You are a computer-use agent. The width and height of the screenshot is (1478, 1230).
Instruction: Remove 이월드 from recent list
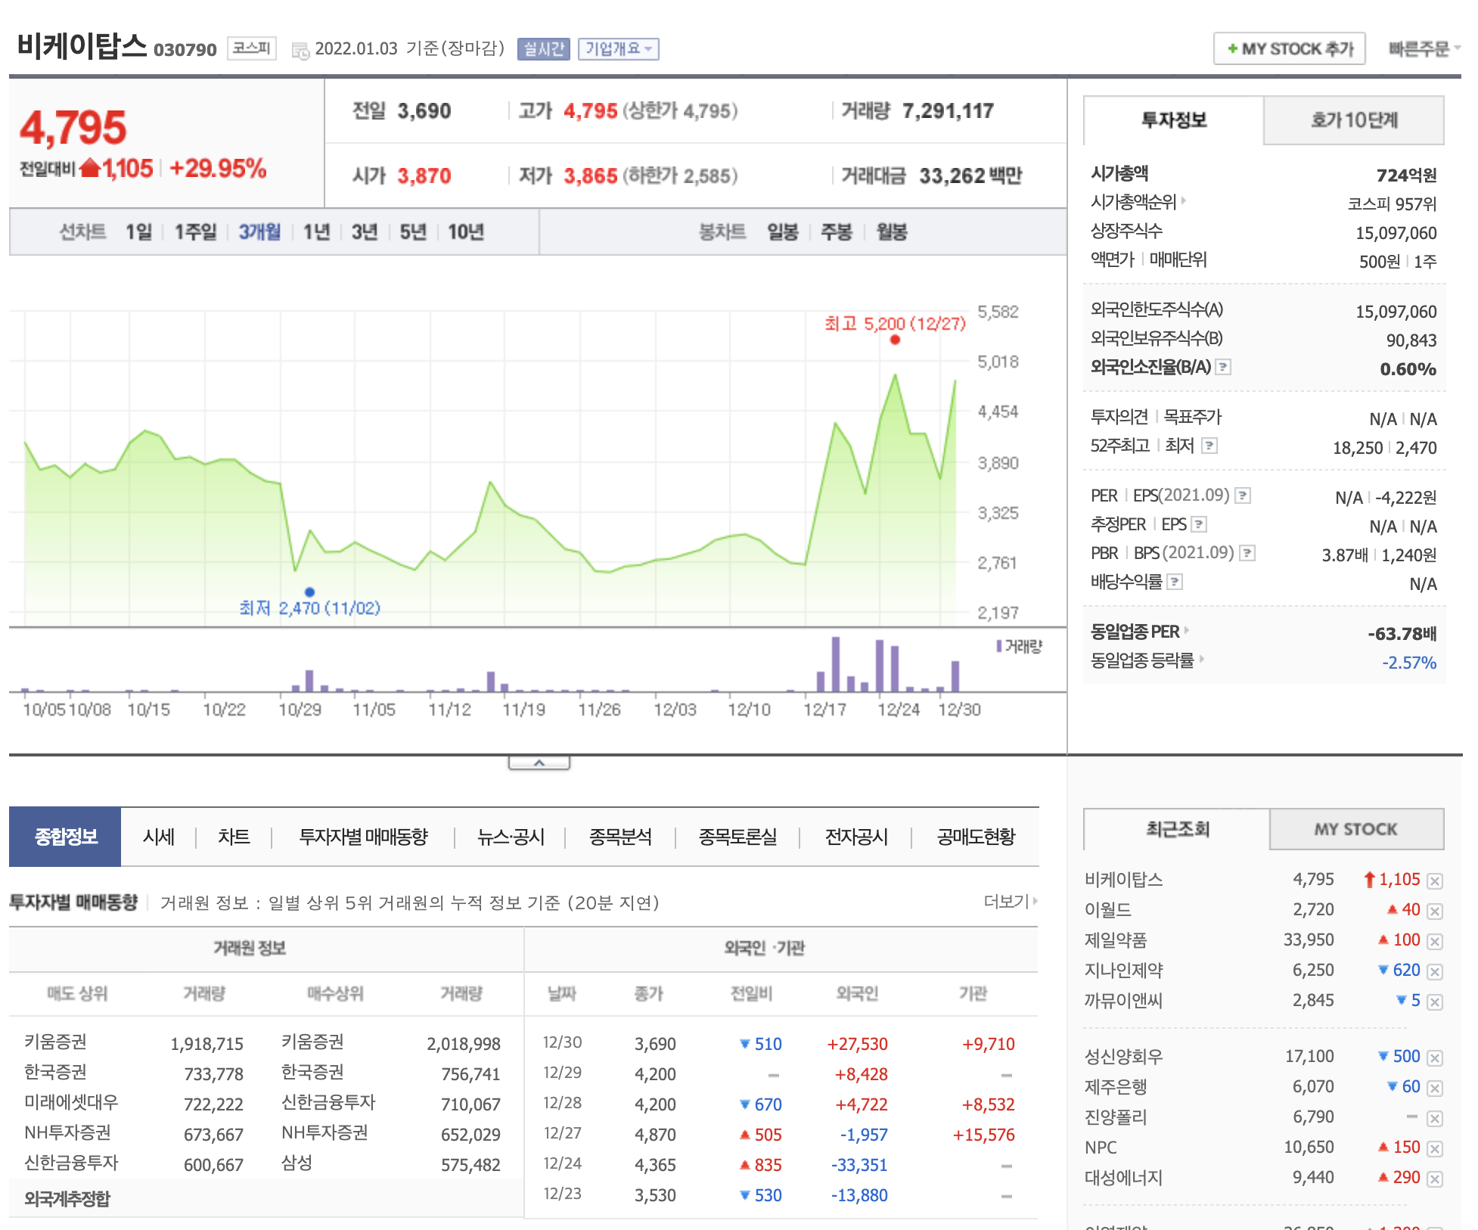(1435, 911)
